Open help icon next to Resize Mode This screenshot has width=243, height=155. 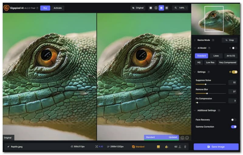click(213, 40)
